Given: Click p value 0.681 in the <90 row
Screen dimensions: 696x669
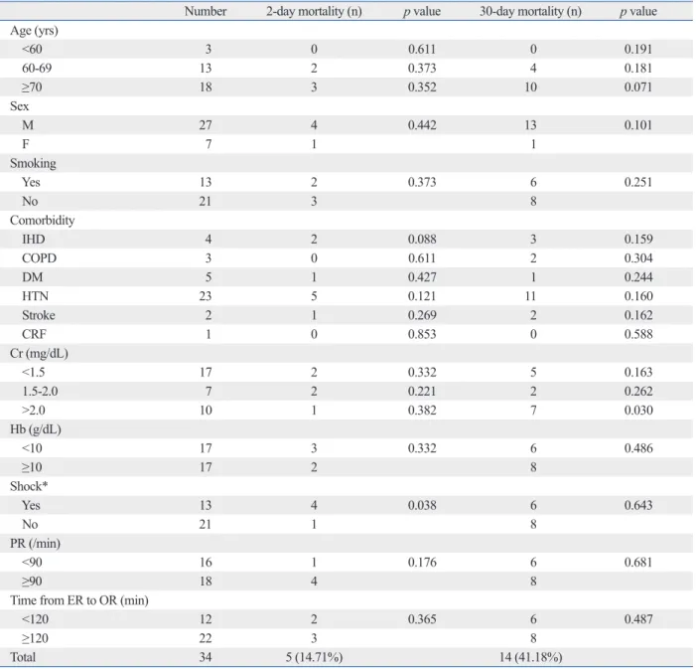Looking at the screenshot, I should (638, 563).
